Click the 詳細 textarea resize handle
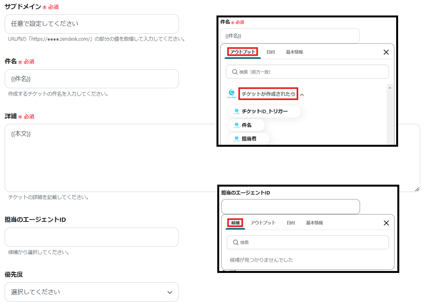This screenshot has width=426, height=307. (x=417, y=189)
